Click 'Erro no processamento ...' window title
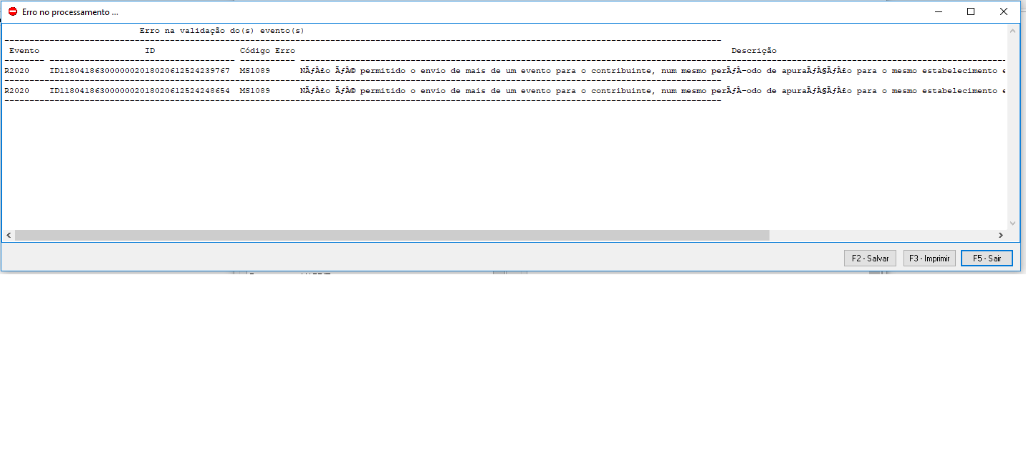The image size is (1026, 464). [70, 12]
